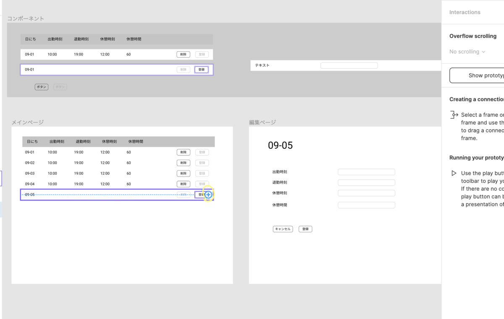The width and height of the screenshot is (504, 319).
Task: Click 削除 in the component's filled 09-01 row
Action: tap(183, 54)
